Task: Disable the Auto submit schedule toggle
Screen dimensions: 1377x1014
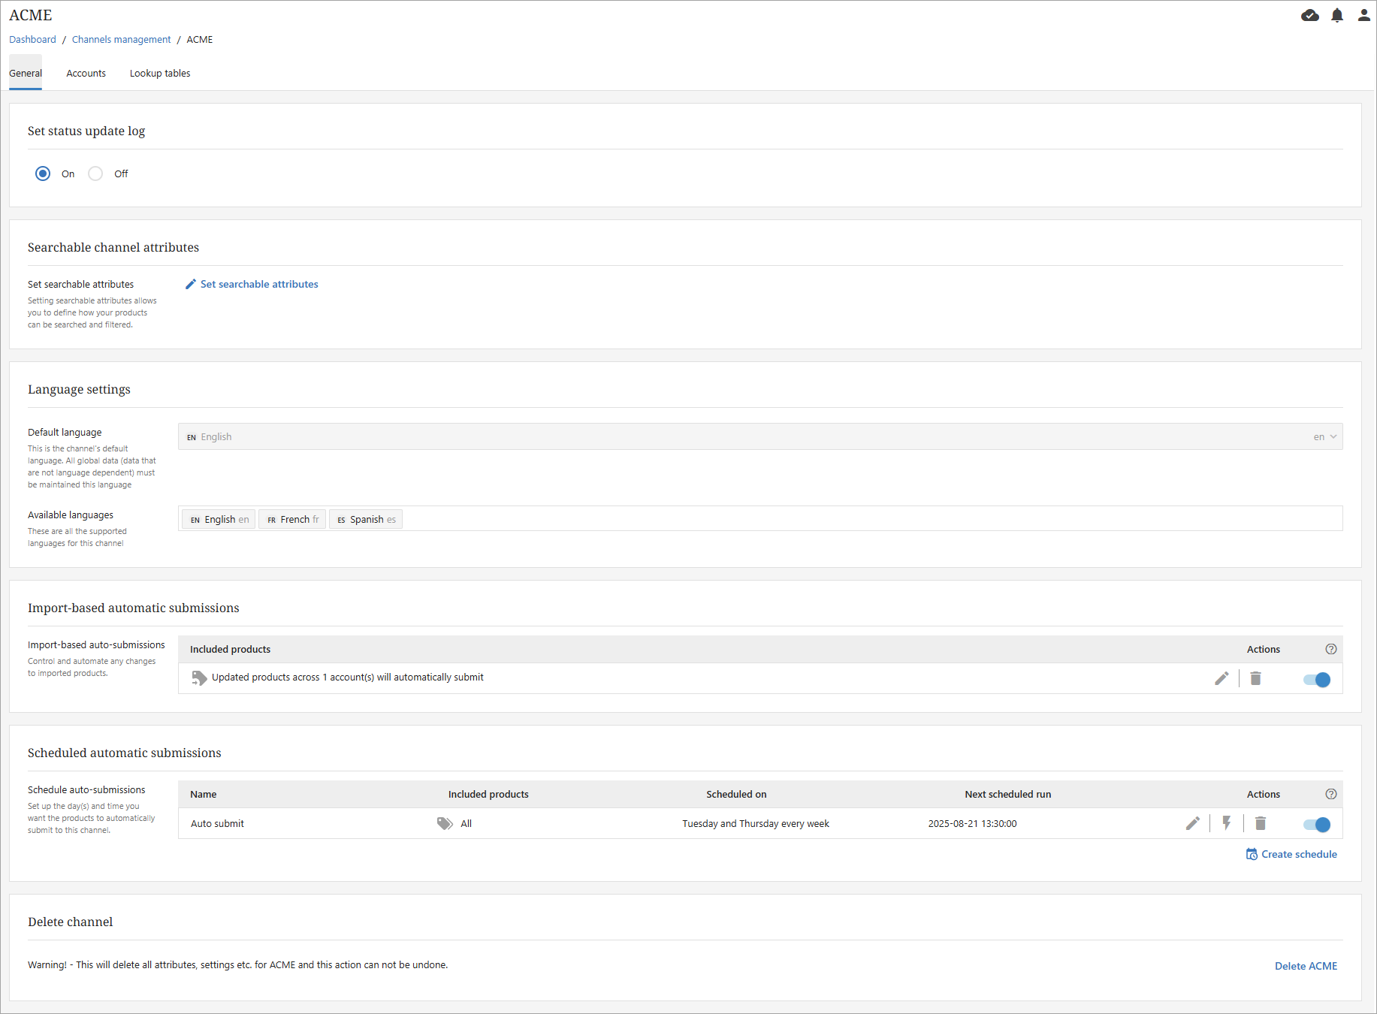Action: (x=1316, y=825)
